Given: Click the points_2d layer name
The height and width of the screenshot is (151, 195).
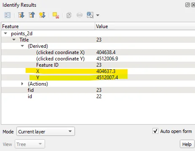Looking at the screenshot, I should 21,34.
